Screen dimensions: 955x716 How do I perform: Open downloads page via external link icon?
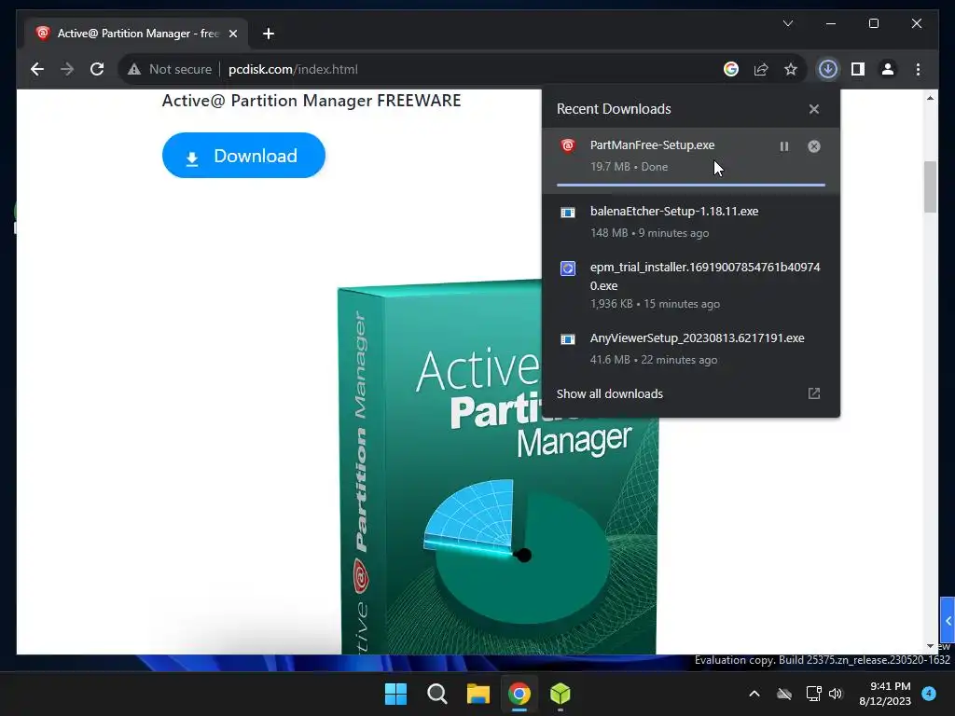coord(813,393)
